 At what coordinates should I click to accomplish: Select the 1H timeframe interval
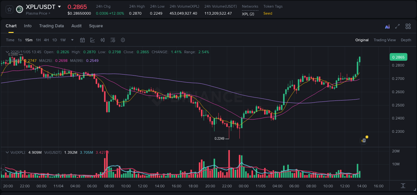tap(39, 40)
